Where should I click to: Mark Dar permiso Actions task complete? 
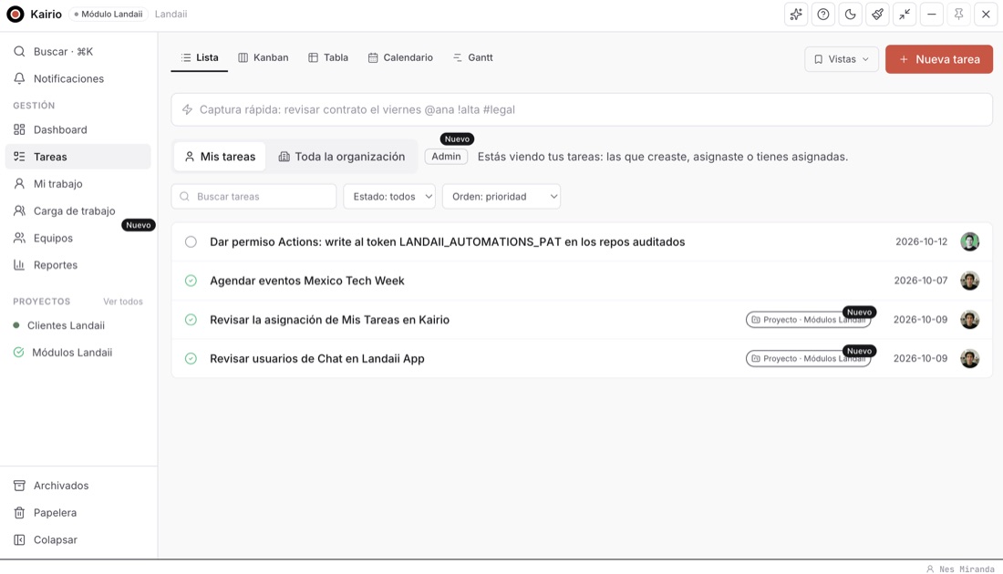pyautogui.click(x=191, y=242)
